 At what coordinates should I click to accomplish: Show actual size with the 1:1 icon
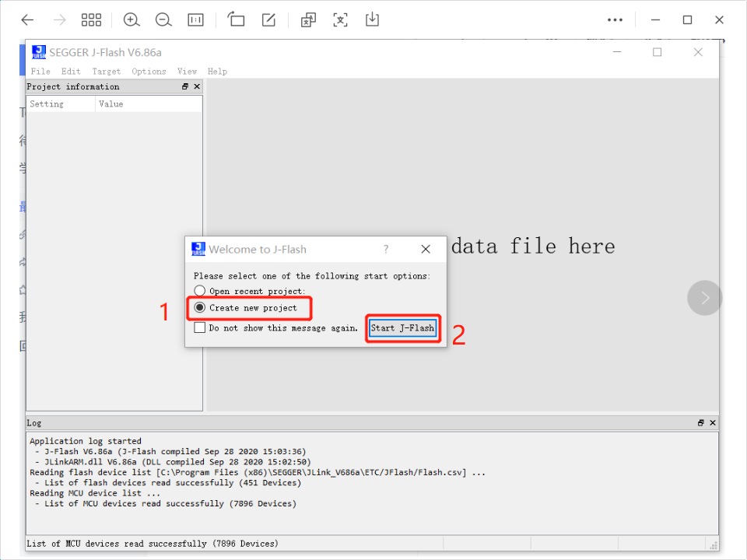pos(195,20)
